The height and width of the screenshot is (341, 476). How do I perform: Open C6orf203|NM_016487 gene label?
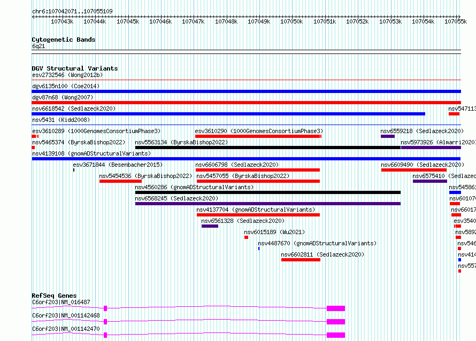61,302
